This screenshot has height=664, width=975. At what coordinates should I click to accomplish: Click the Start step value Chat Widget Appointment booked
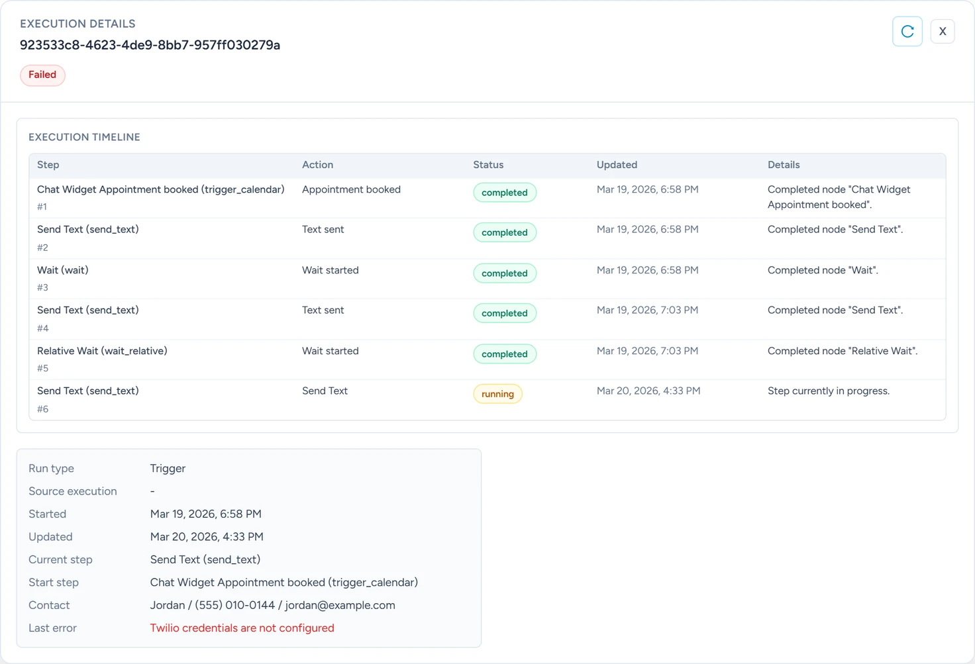tap(284, 583)
